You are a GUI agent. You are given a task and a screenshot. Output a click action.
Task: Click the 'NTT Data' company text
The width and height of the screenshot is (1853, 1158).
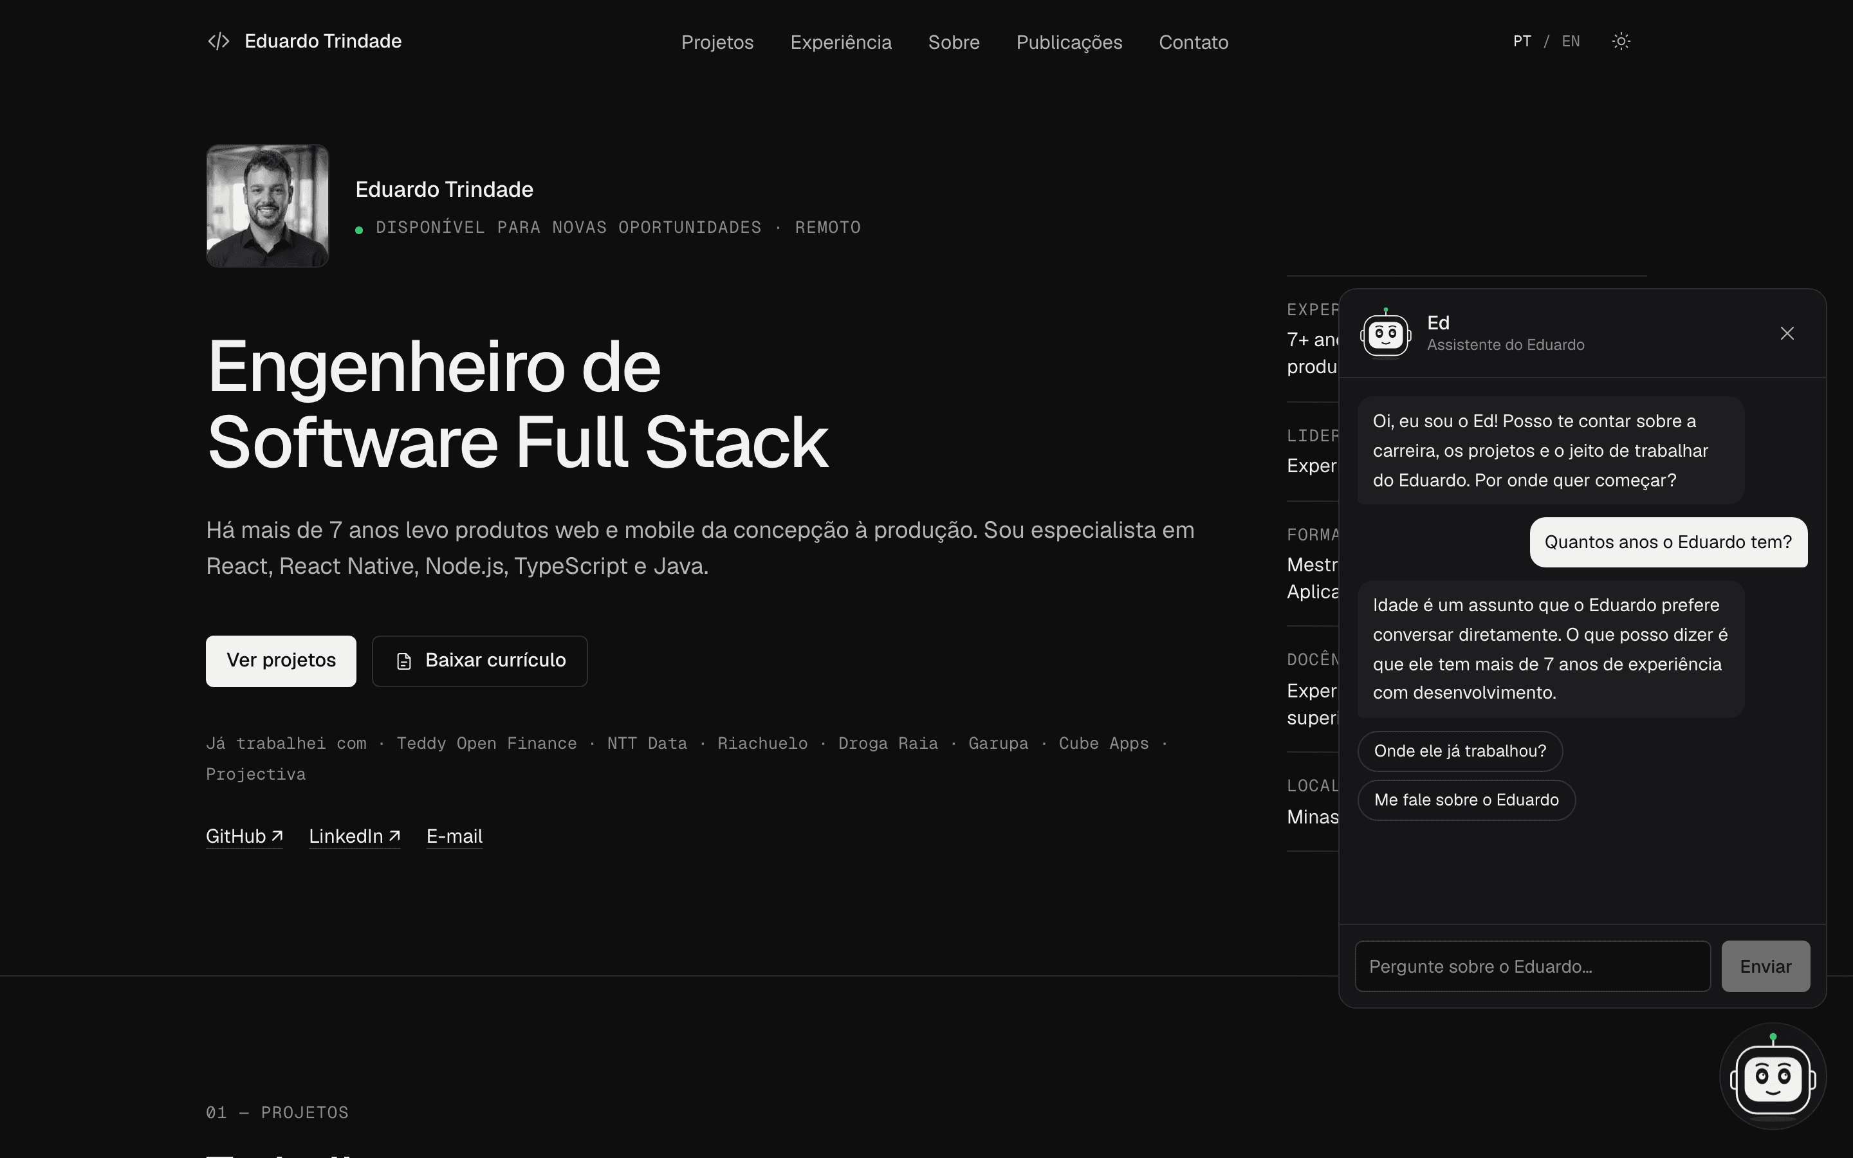[647, 744]
